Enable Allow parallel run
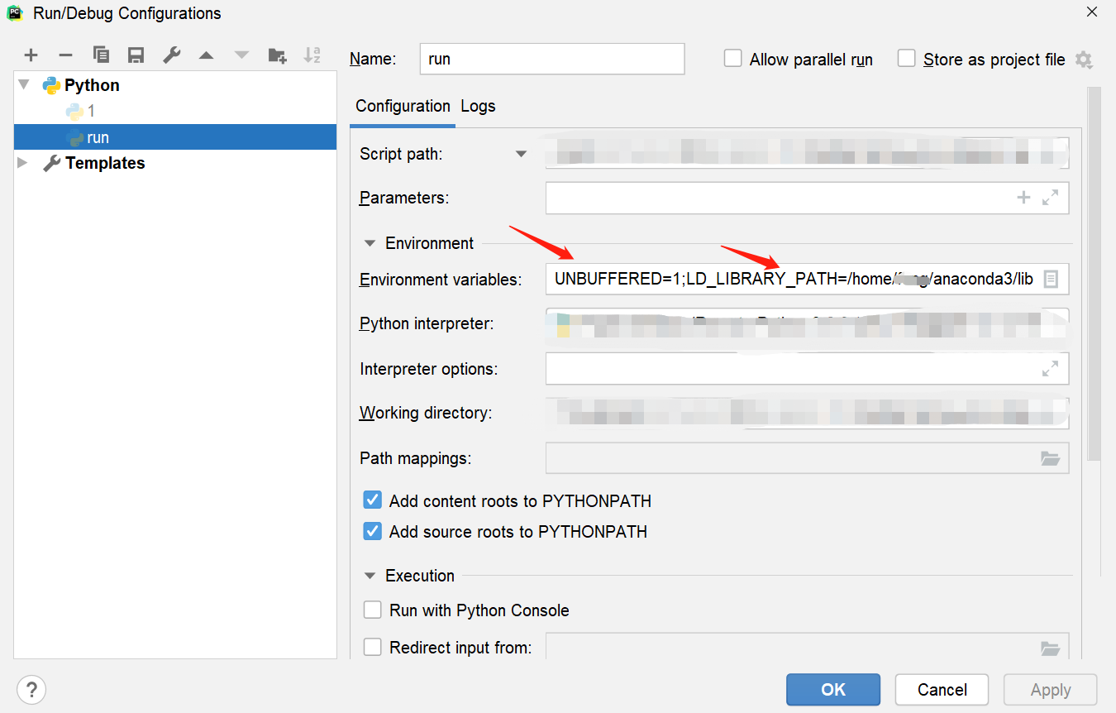This screenshot has height=713, width=1116. (x=732, y=59)
